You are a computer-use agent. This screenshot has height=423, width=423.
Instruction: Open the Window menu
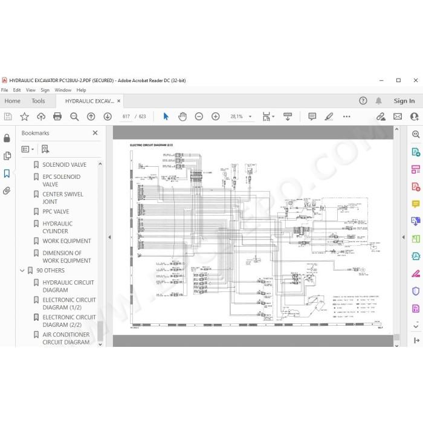tap(63, 90)
